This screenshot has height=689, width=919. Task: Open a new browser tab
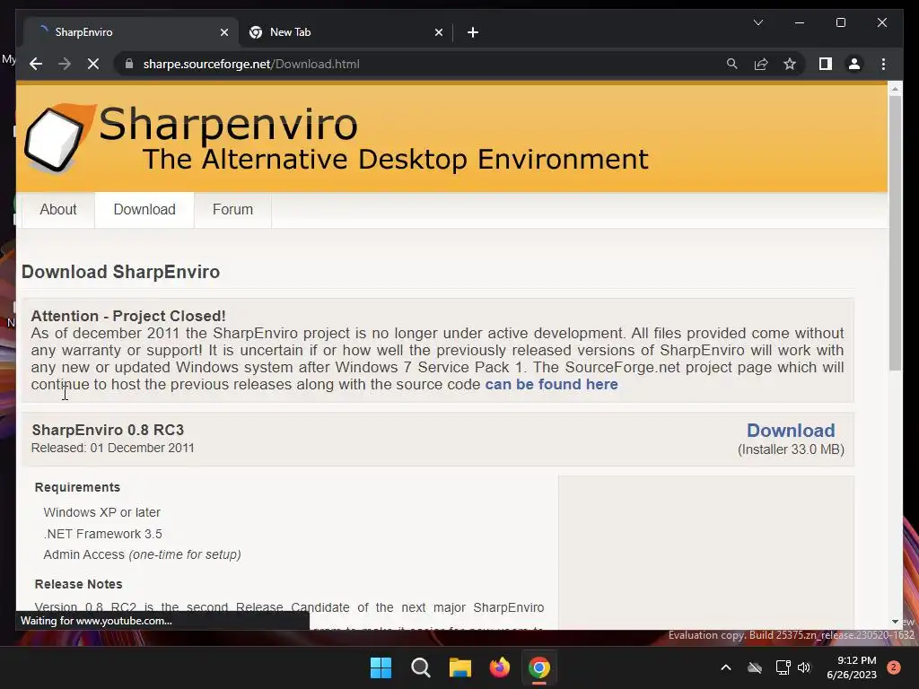[473, 32]
